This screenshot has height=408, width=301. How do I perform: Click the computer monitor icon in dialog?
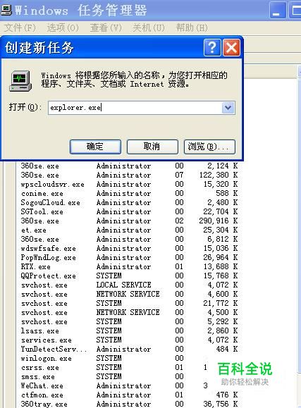click(x=20, y=81)
